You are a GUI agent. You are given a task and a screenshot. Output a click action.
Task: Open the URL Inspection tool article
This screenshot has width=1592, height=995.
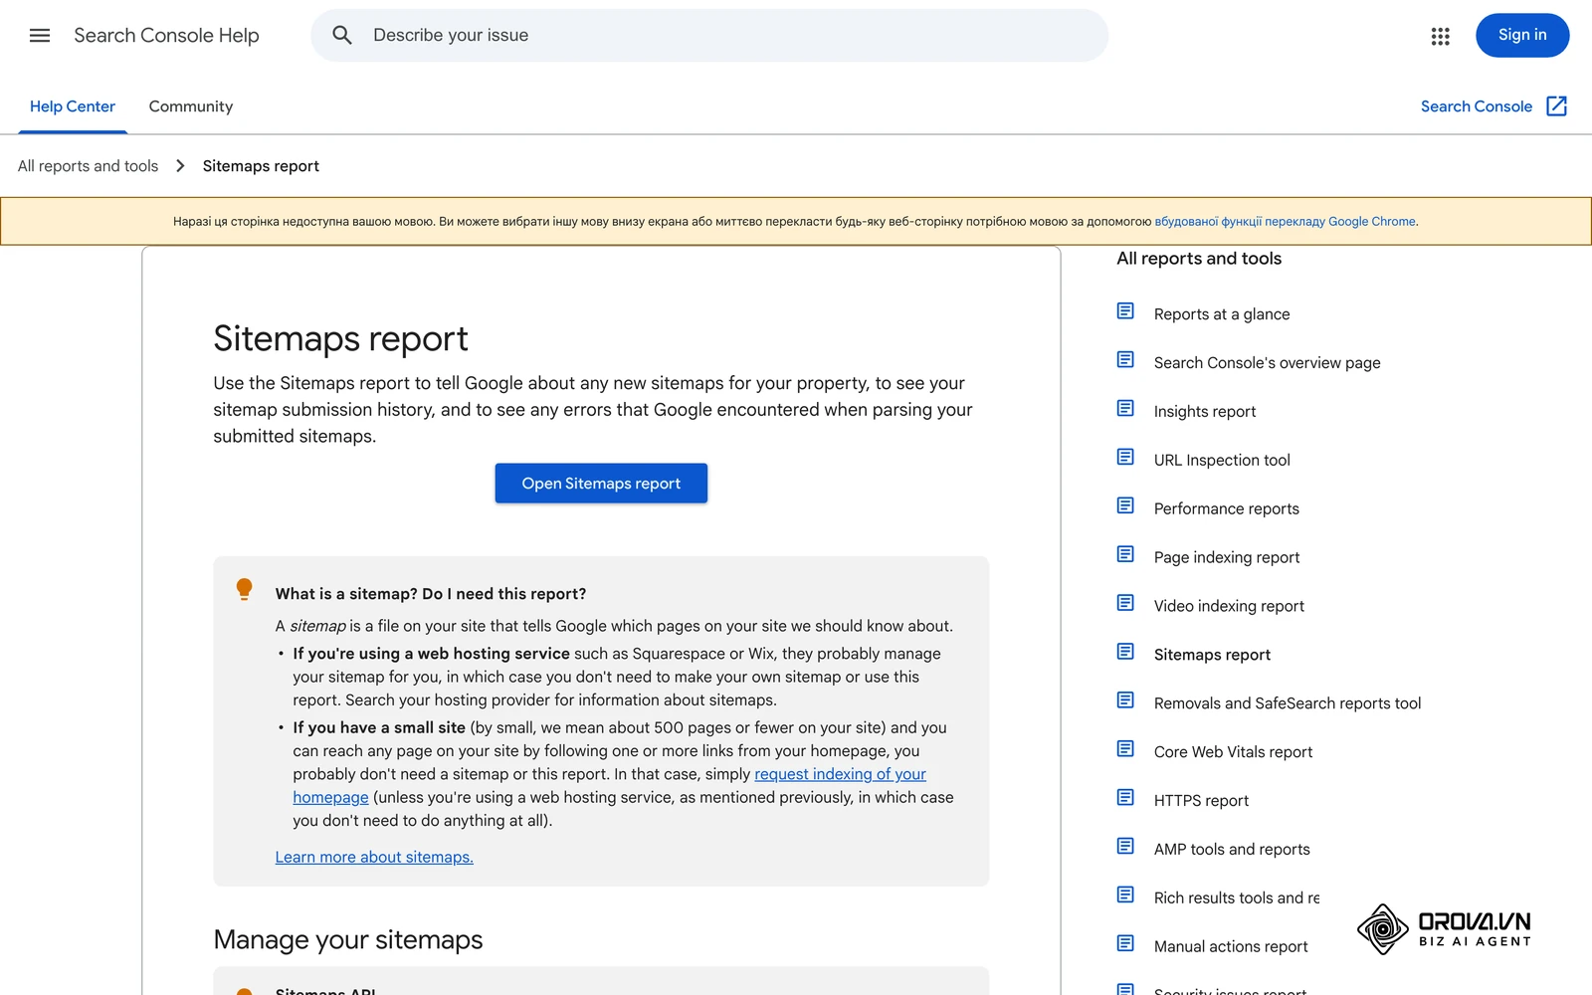click(1222, 461)
